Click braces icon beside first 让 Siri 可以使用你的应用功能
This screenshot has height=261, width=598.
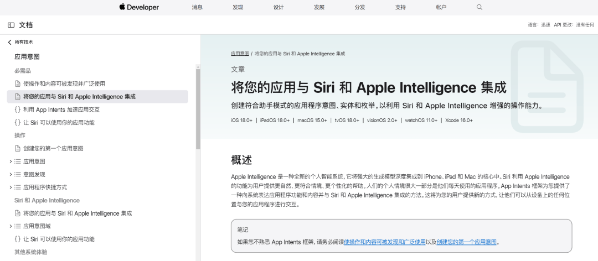click(x=17, y=123)
